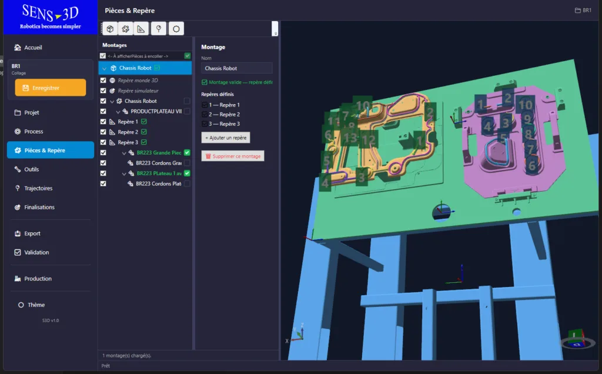
Task: Click the circle toolbar icon
Action: [x=176, y=29]
